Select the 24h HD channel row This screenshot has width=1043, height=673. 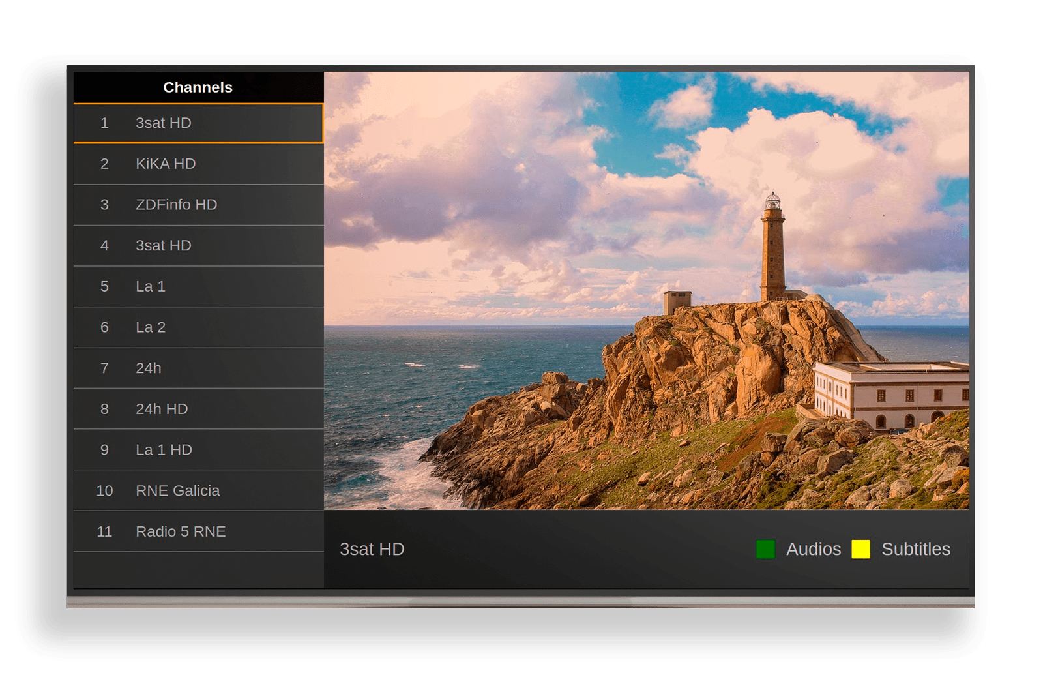[198, 409]
